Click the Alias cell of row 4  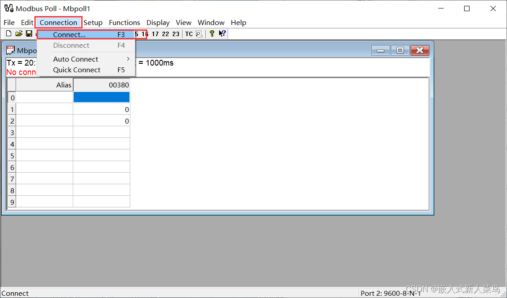point(45,144)
